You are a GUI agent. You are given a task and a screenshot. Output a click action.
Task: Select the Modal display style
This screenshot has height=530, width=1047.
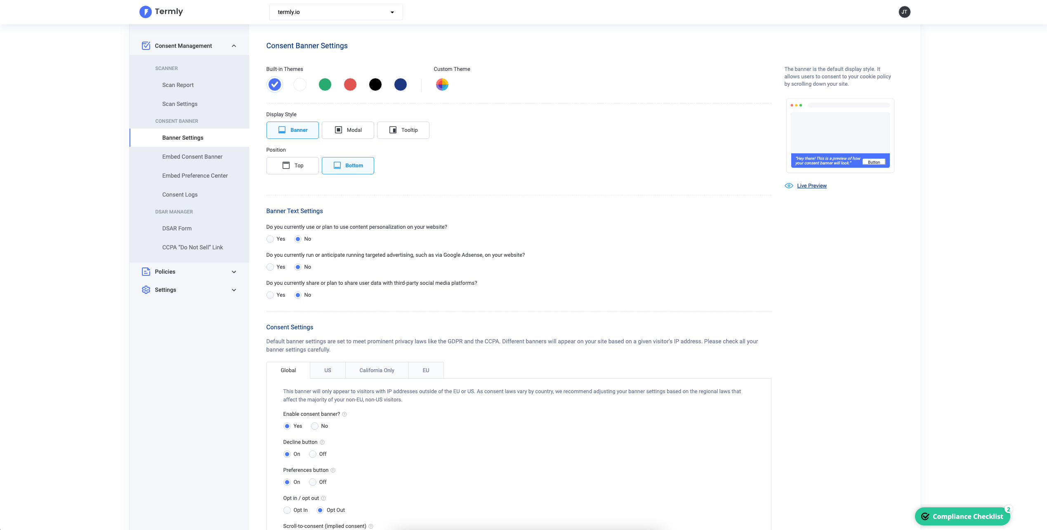(348, 130)
